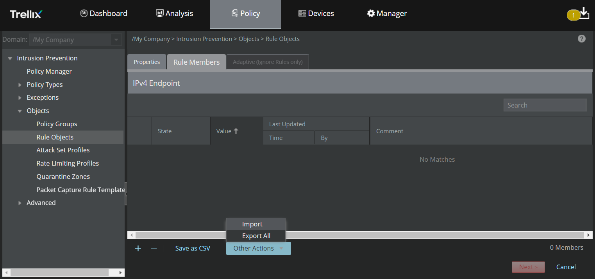The image size is (595, 279).
Task: Open the help question mark icon
Action: coord(582,39)
